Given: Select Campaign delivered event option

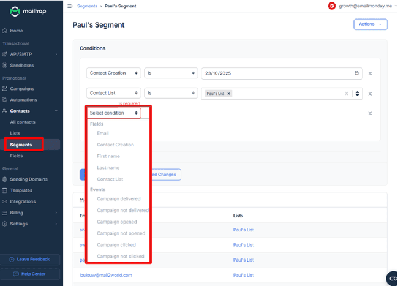Looking at the screenshot, I should click(x=118, y=198).
